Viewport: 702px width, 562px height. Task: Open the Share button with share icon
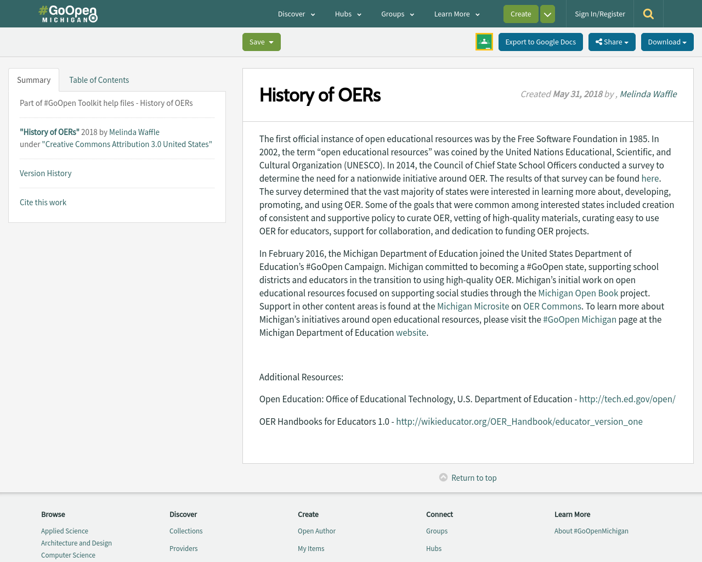click(x=611, y=41)
